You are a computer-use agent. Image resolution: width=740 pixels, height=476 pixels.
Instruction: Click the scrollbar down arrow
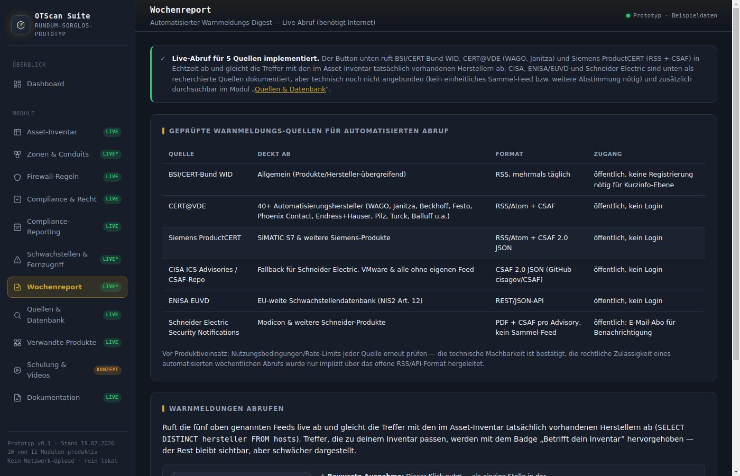[x=736, y=472]
